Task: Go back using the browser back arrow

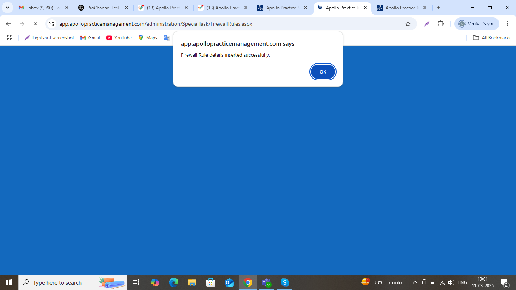Action: (x=8, y=24)
